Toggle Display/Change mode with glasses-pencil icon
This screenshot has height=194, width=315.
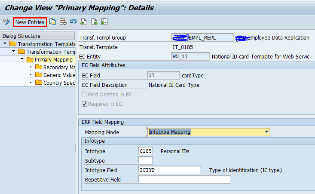click(x=6, y=22)
